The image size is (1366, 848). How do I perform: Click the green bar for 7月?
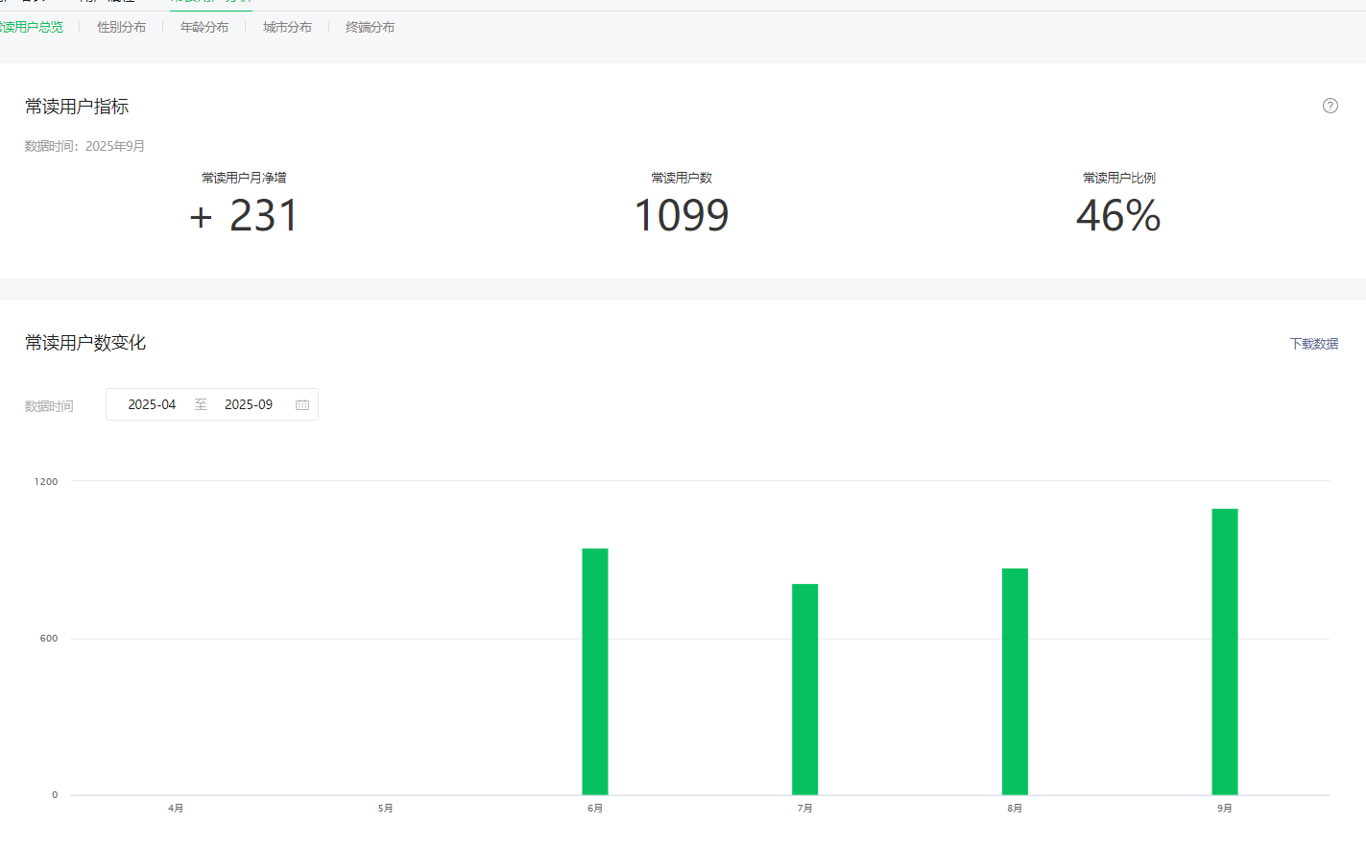(x=805, y=690)
